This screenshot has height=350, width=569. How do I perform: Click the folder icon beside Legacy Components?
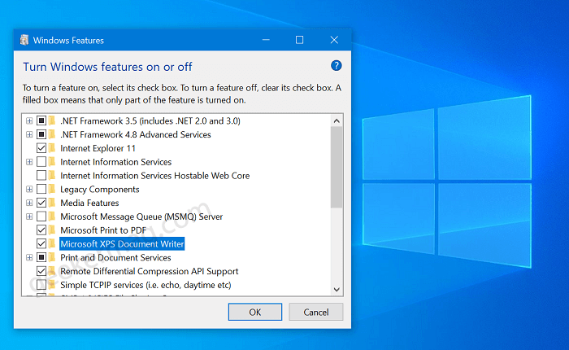click(x=52, y=189)
